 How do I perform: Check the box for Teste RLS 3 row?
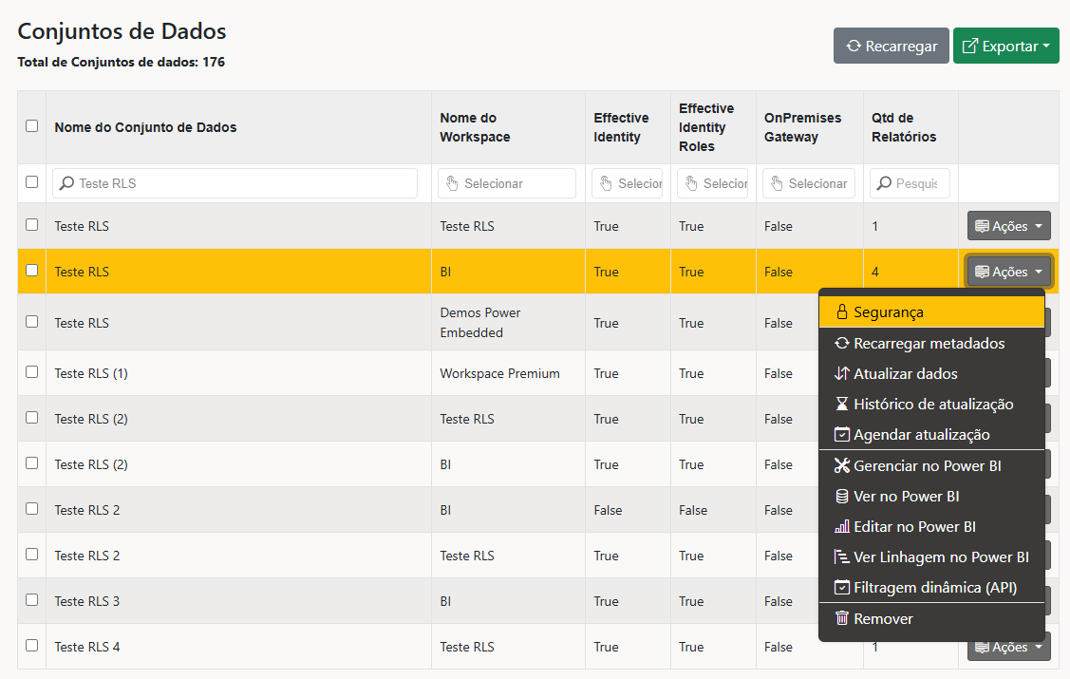point(31,600)
